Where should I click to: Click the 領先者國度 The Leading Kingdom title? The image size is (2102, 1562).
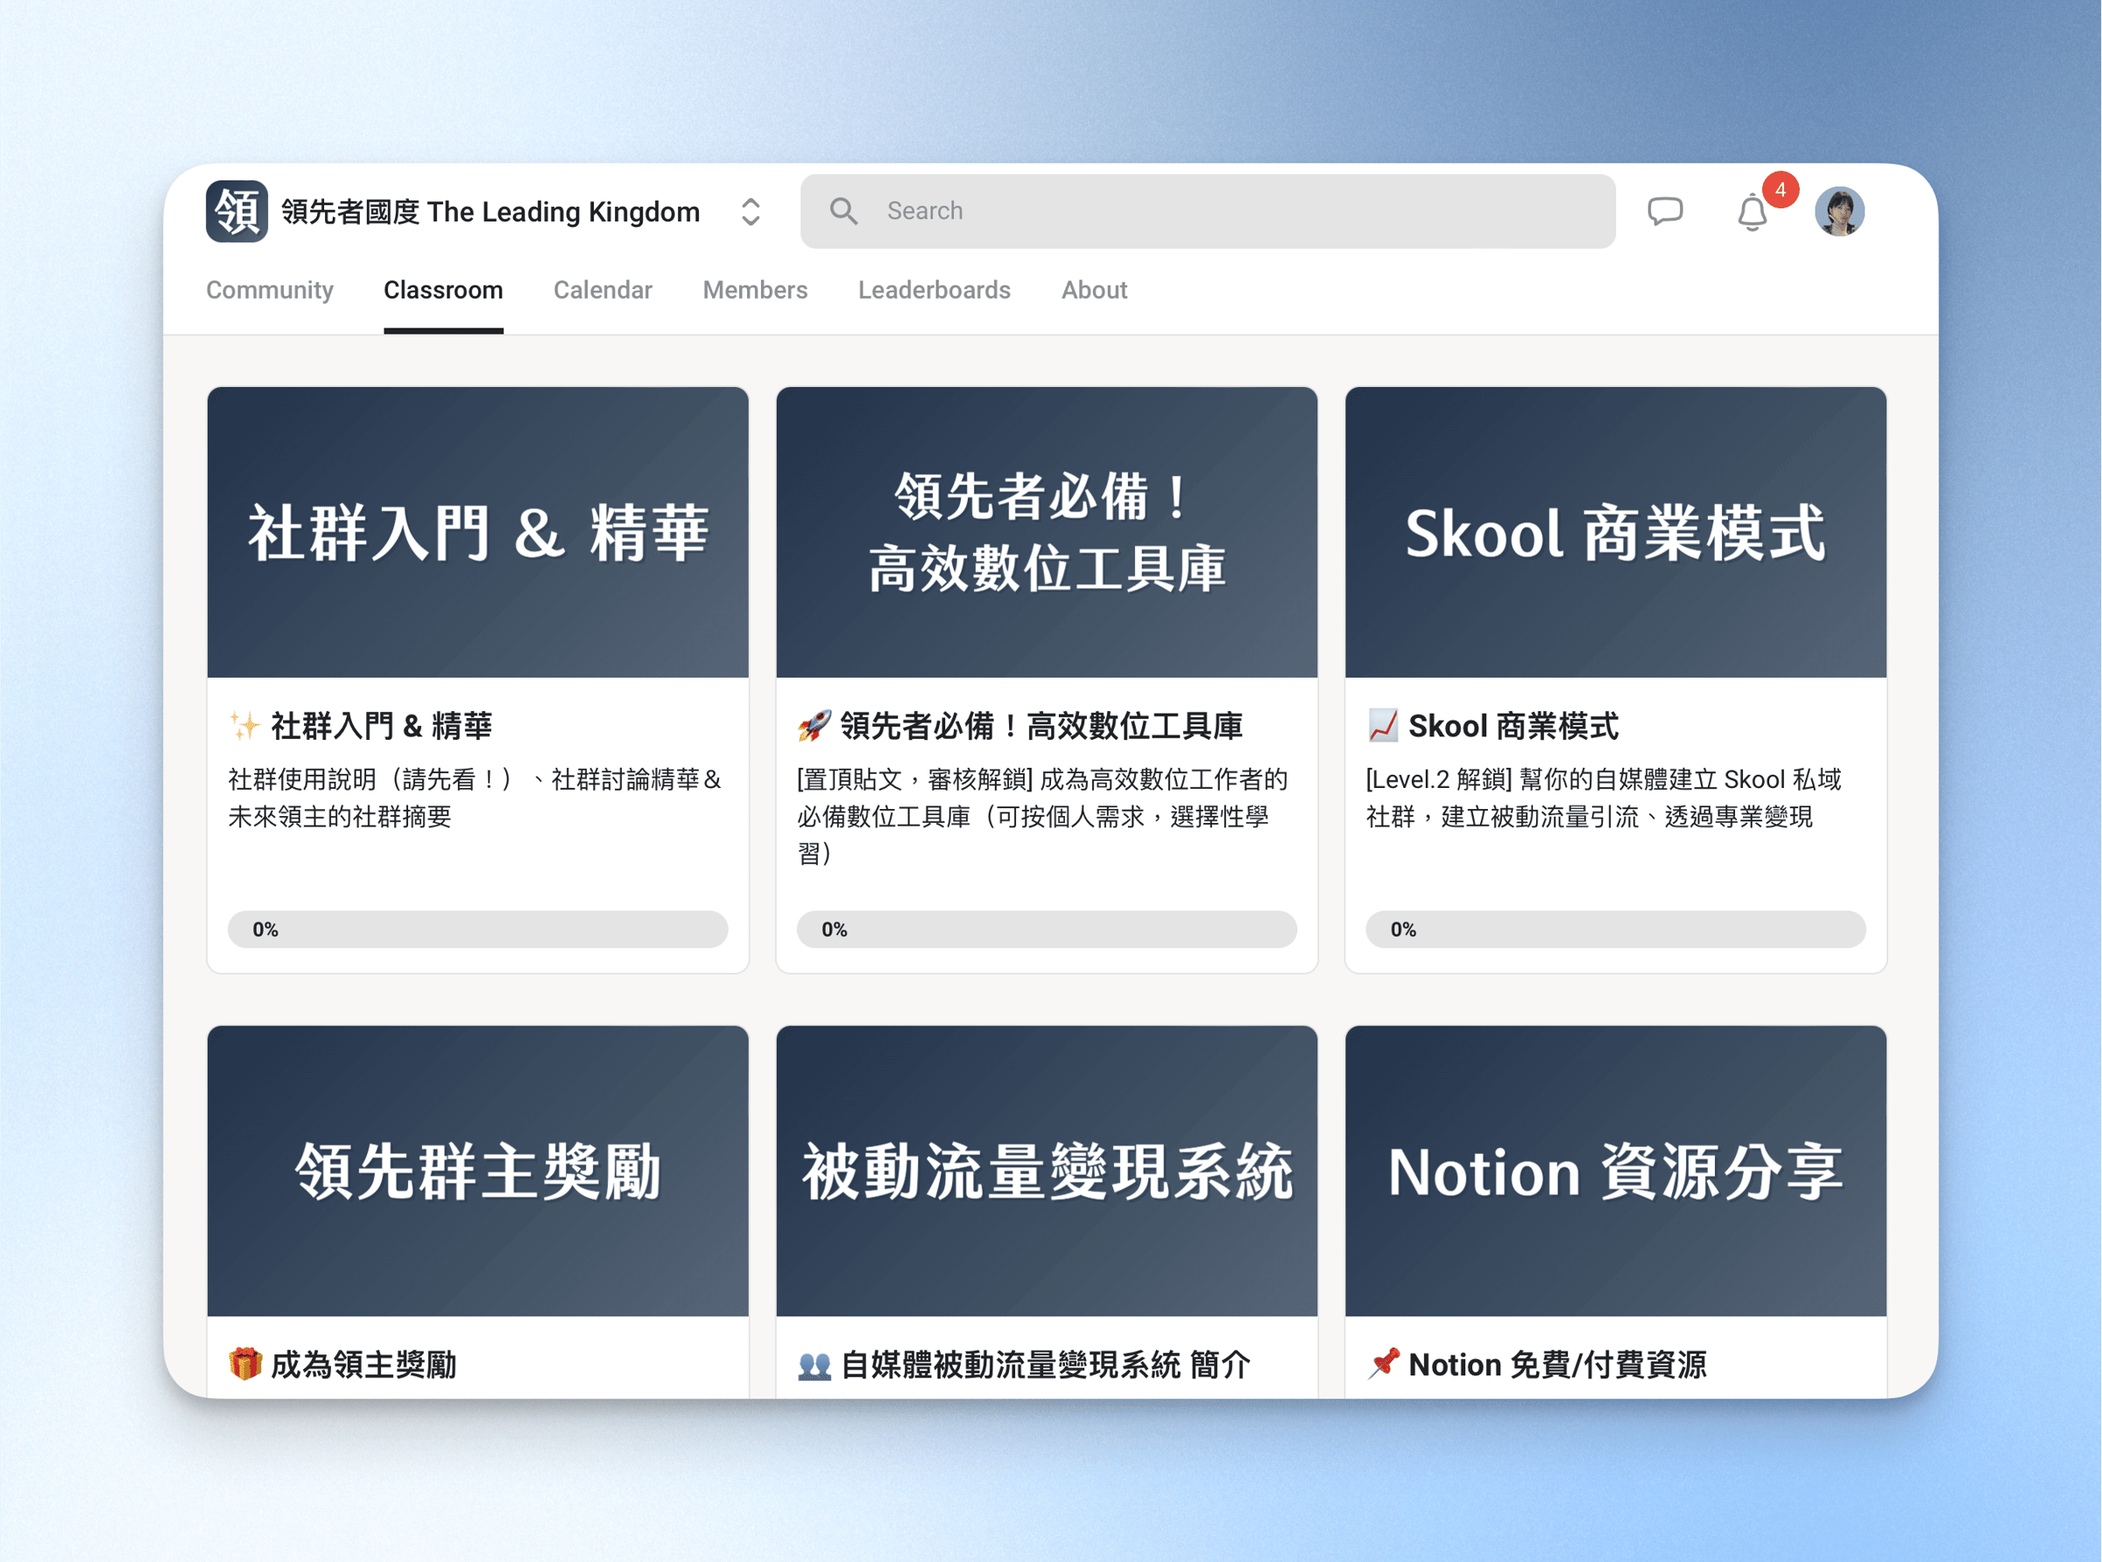tap(490, 212)
